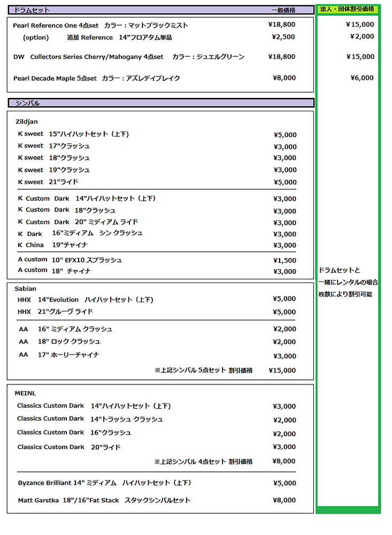The image size is (392, 535).
Task: Select K sweet 17"クラッシュ row
Action: [x=54, y=146]
